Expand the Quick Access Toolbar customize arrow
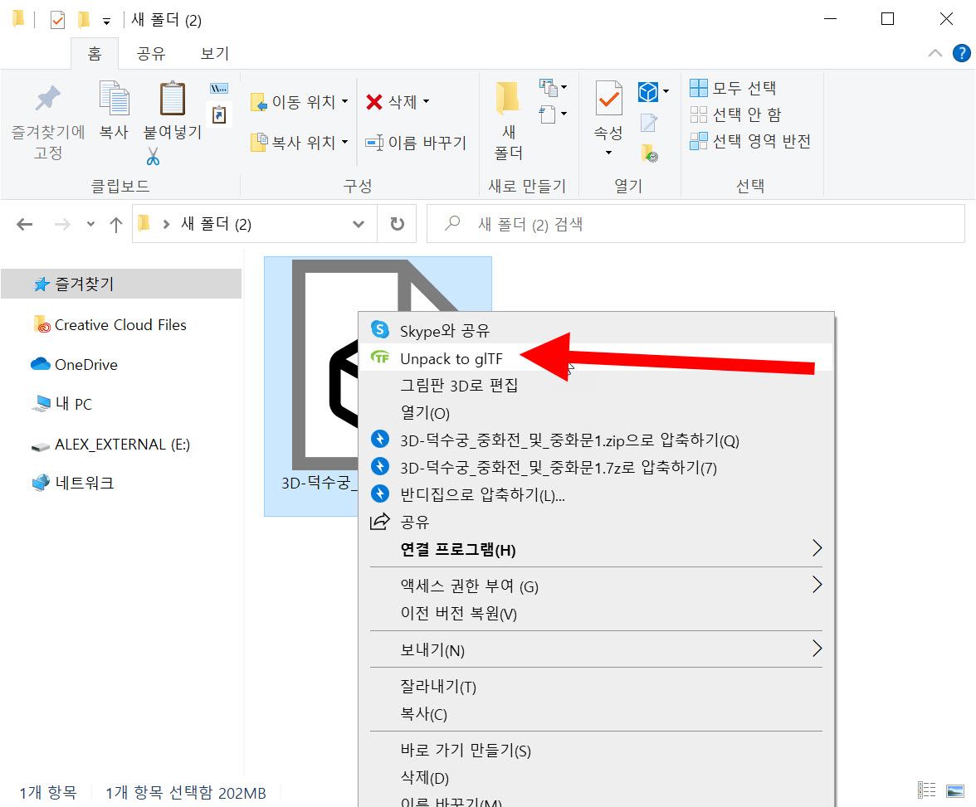 pos(106,22)
